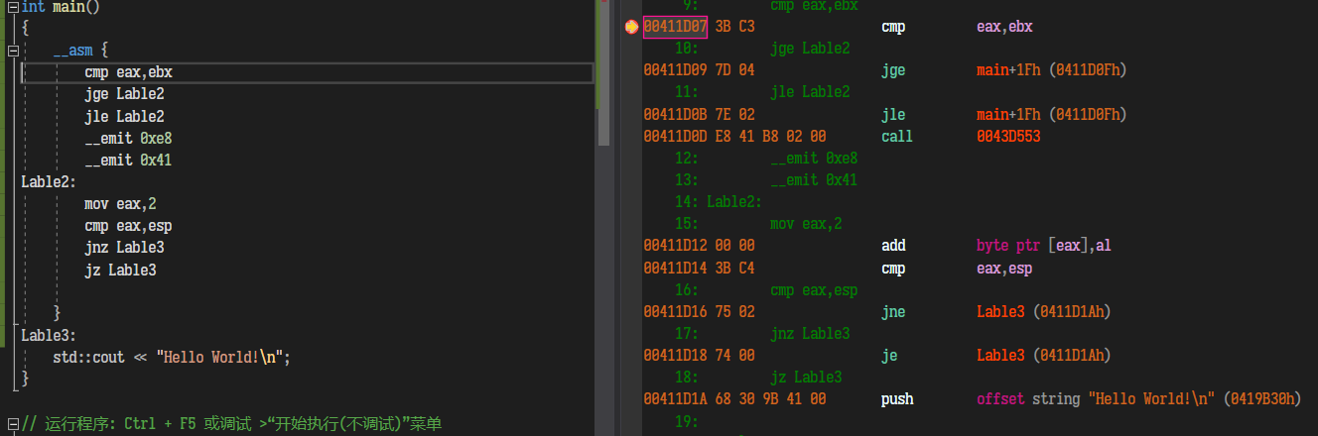Click the call 0043D553 disassembly instruction
Viewport: 1318px width, 436px height.
point(961,137)
